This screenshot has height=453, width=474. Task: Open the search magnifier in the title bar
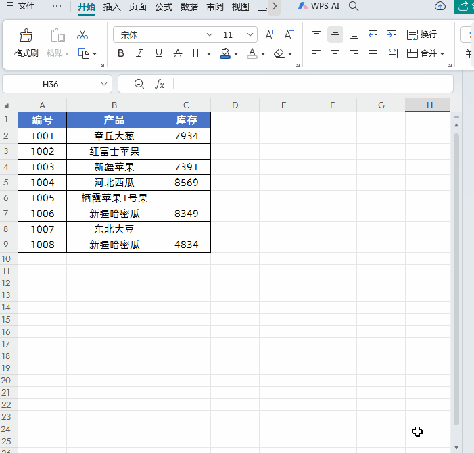pyautogui.click(x=354, y=6)
